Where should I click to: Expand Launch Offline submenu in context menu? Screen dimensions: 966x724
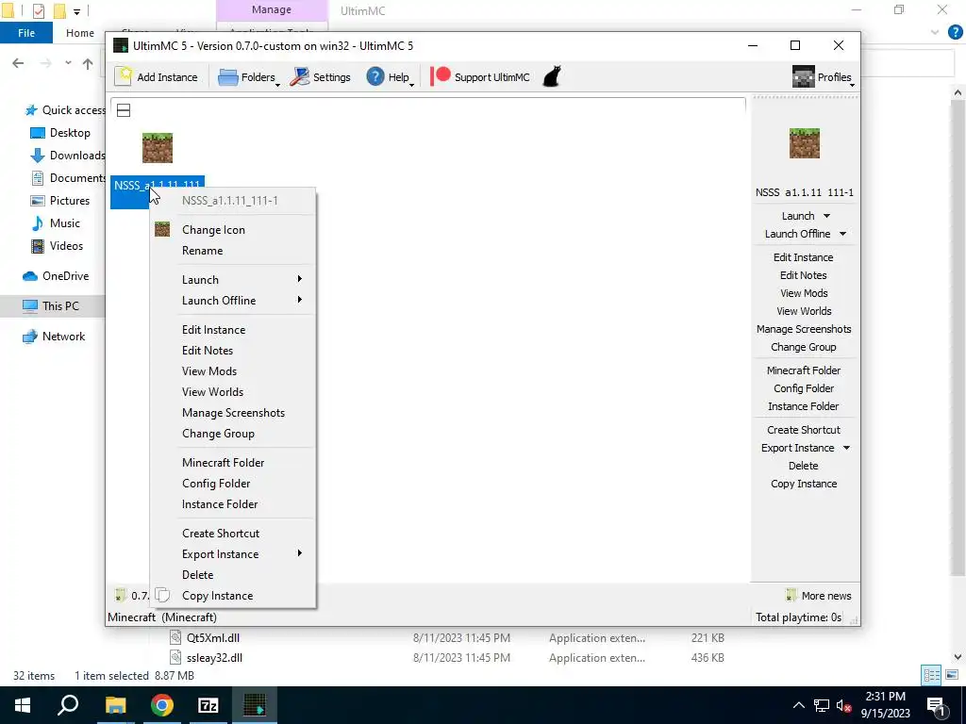click(x=233, y=301)
